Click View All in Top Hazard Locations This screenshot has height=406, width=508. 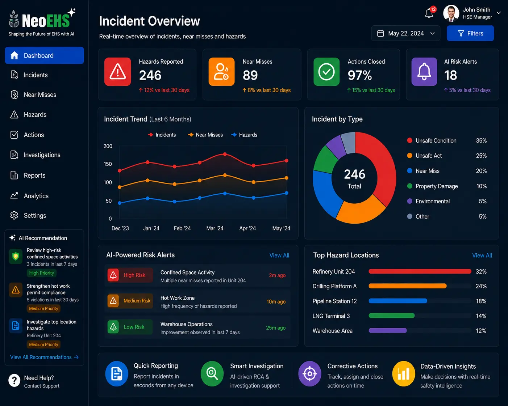[x=482, y=255]
